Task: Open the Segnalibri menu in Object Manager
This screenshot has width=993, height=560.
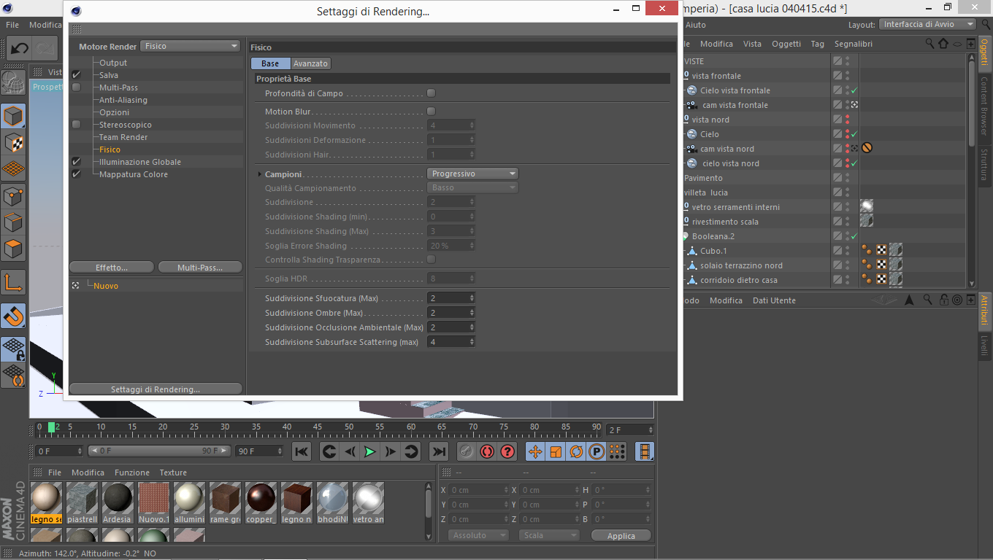Action: 854,44
